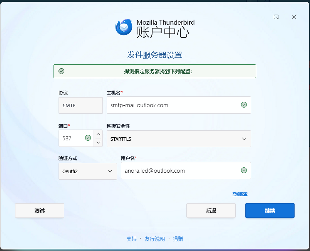Click the port field validation checkmark
The image size is (310, 251).
88,138
